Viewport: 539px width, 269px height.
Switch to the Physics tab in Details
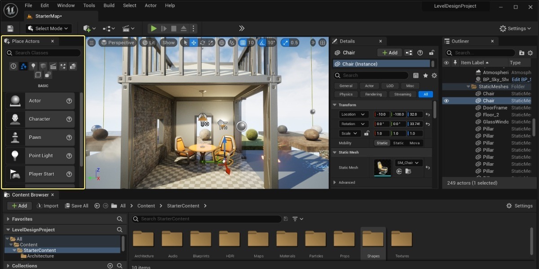pyautogui.click(x=346, y=94)
